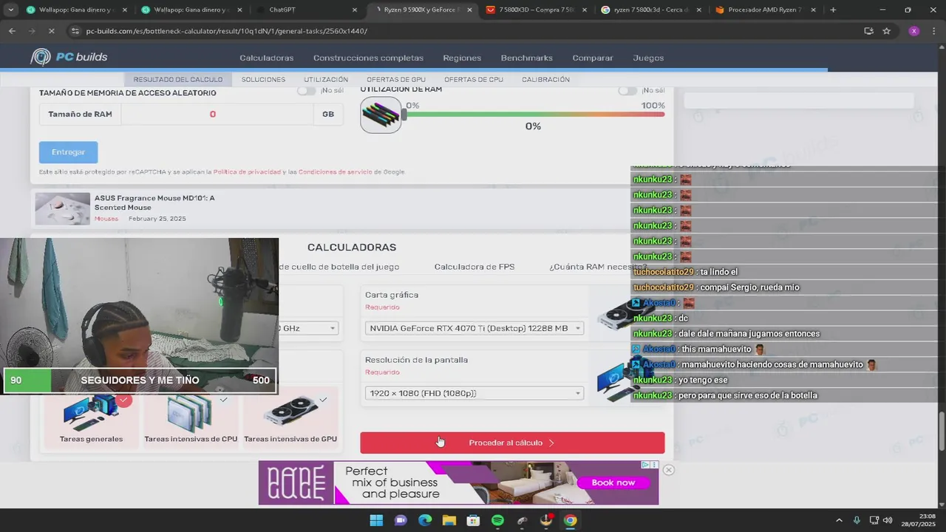Click the RAM sticks icon
The width and height of the screenshot is (946, 532).
[x=381, y=115]
